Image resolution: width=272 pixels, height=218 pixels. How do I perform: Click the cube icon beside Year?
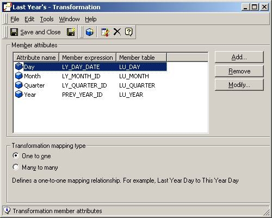click(19, 94)
